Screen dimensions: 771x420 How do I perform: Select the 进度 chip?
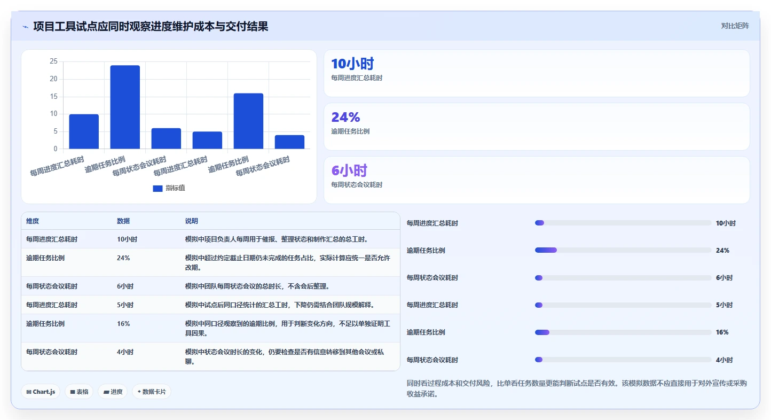[x=113, y=392]
